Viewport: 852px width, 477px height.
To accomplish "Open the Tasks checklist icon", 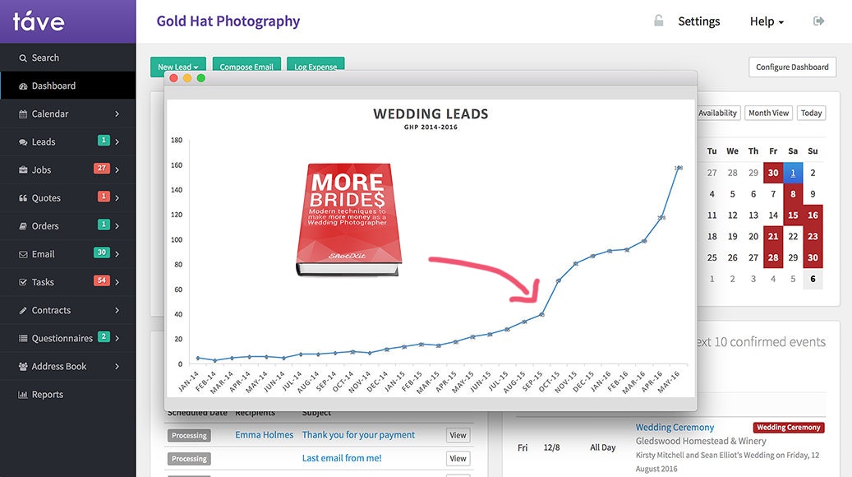I will click(x=22, y=281).
